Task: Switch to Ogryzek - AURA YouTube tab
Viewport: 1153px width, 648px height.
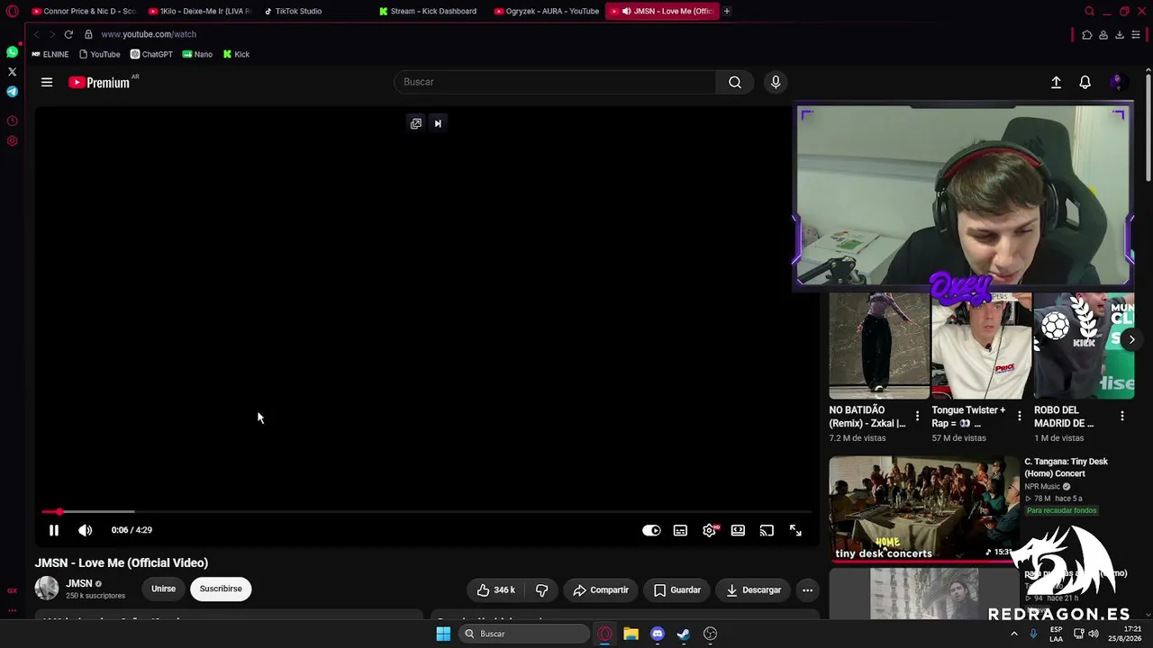Action: click(x=547, y=11)
